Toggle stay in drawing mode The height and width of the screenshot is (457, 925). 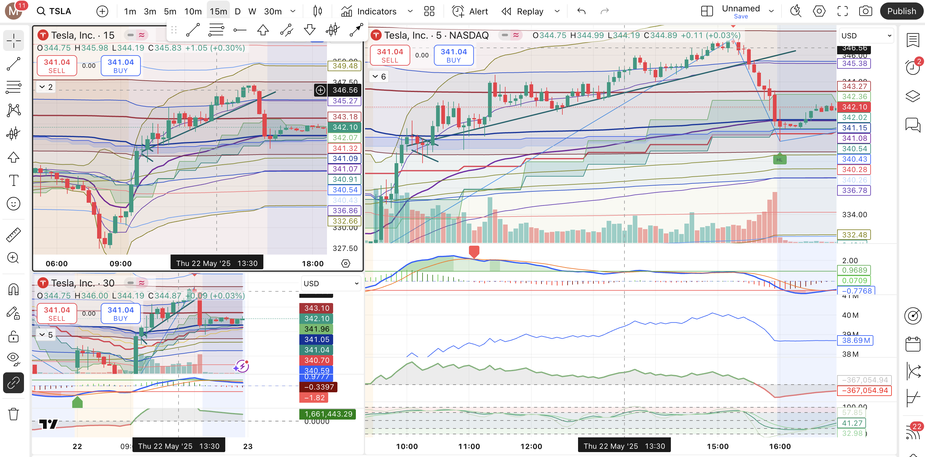pos(14,313)
